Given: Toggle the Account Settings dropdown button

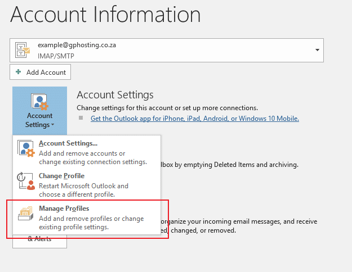Looking at the screenshot, I should 40,111.
